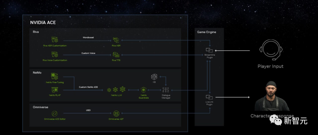The width and height of the screenshot is (318, 135).
Task: Click the Streamline Plugin icon
Action: coord(209,50)
